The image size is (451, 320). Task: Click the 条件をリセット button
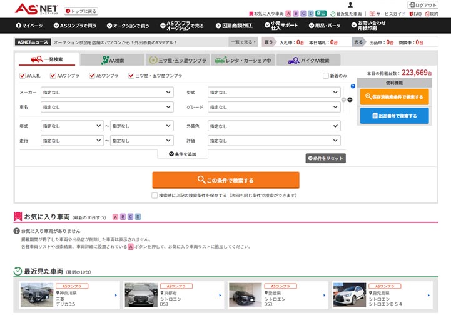[x=325, y=158]
